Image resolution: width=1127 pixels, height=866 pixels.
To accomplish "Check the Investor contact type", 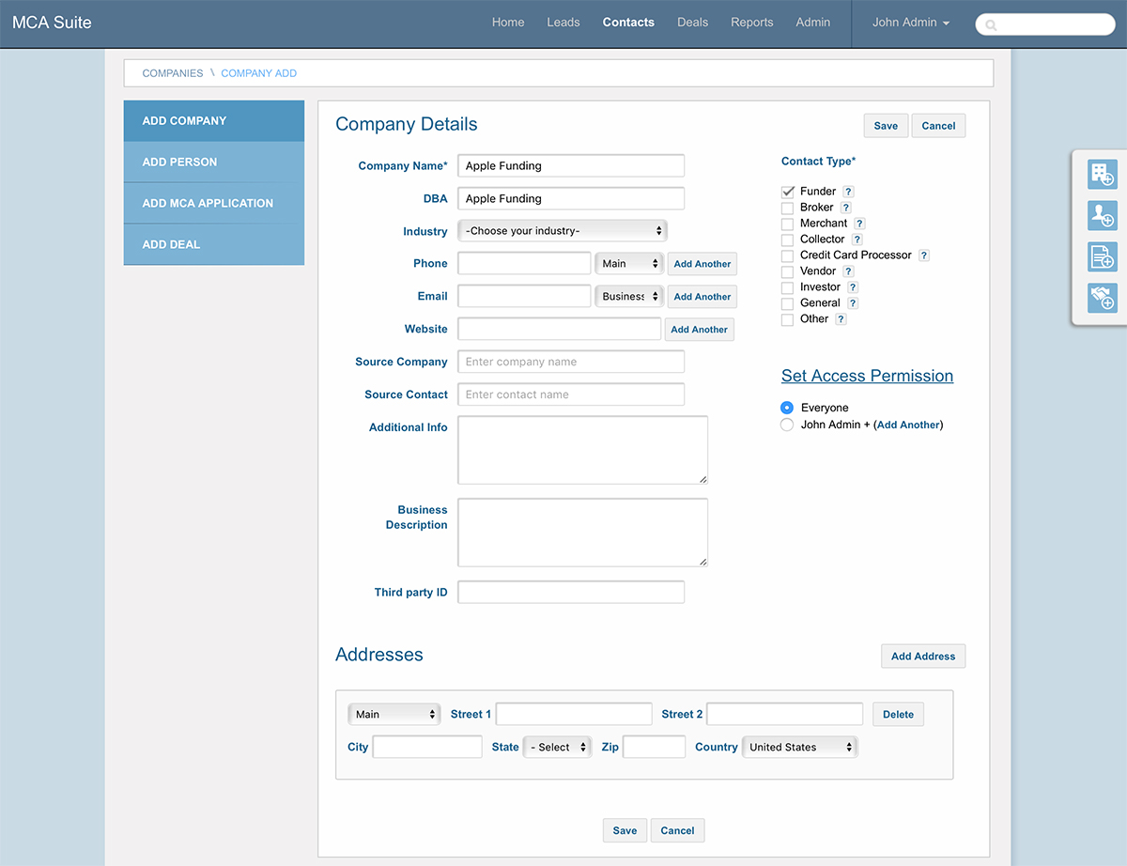I will pos(788,287).
